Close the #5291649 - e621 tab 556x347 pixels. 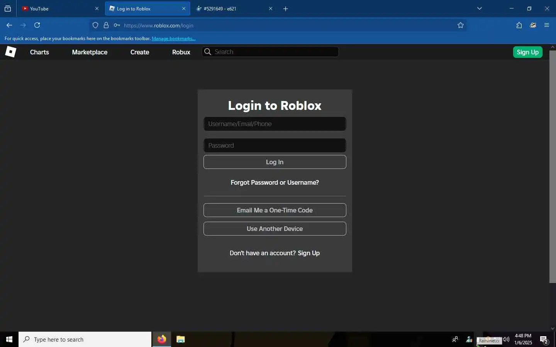[x=271, y=8]
